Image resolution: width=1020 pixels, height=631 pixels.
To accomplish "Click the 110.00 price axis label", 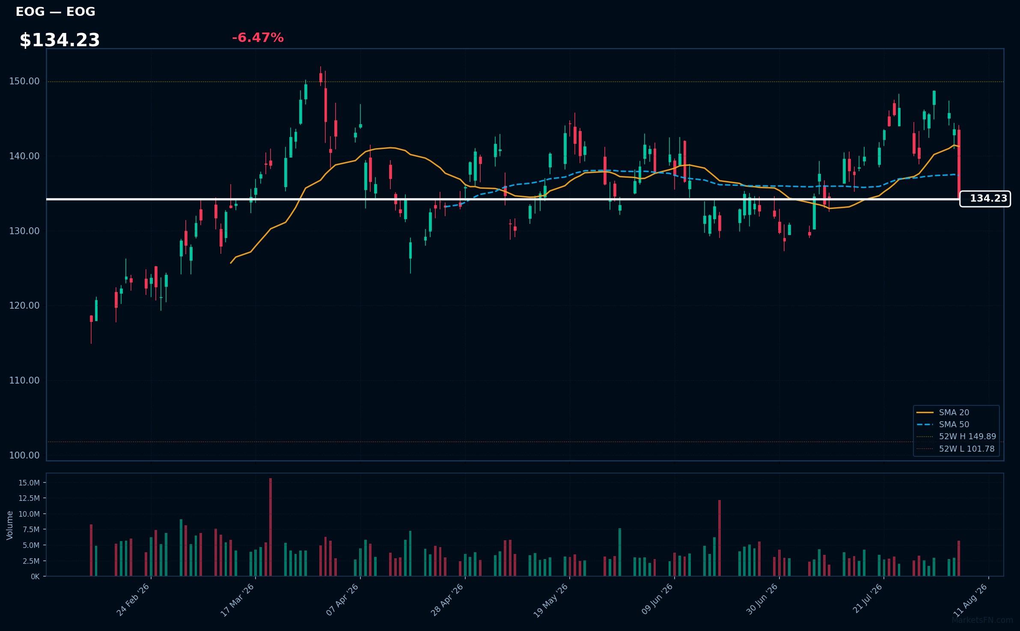I will (x=24, y=381).
